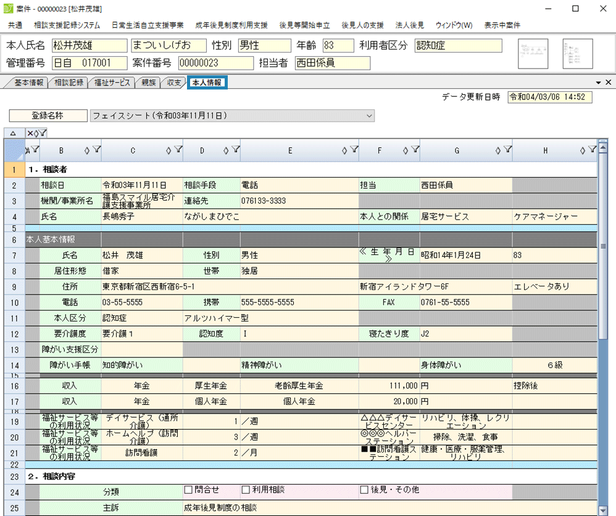Image resolution: width=616 pixels, height=516 pixels.
Task: Click the X clear-filter icon above the grid
Action: click(x=30, y=133)
